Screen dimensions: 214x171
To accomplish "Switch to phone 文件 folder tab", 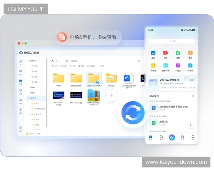I will coord(161,137).
